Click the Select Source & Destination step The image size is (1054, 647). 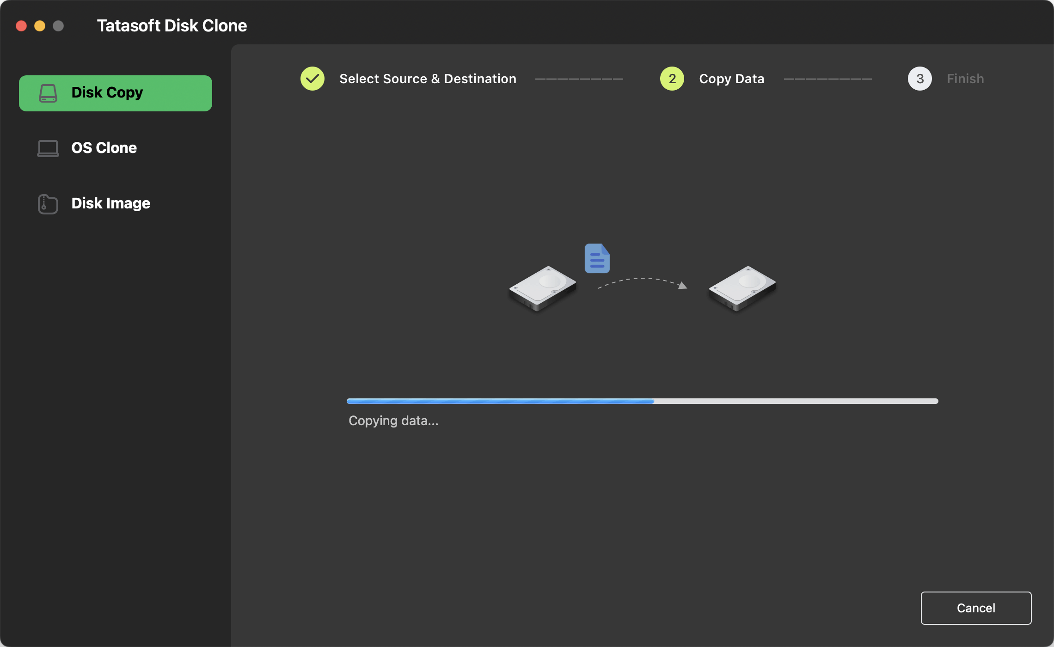428,79
